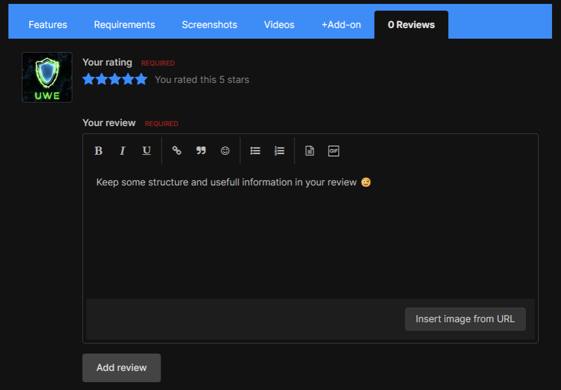The height and width of the screenshot is (390, 561).
Task: Click the document page icon in toolbar
Action: point(310,151)
